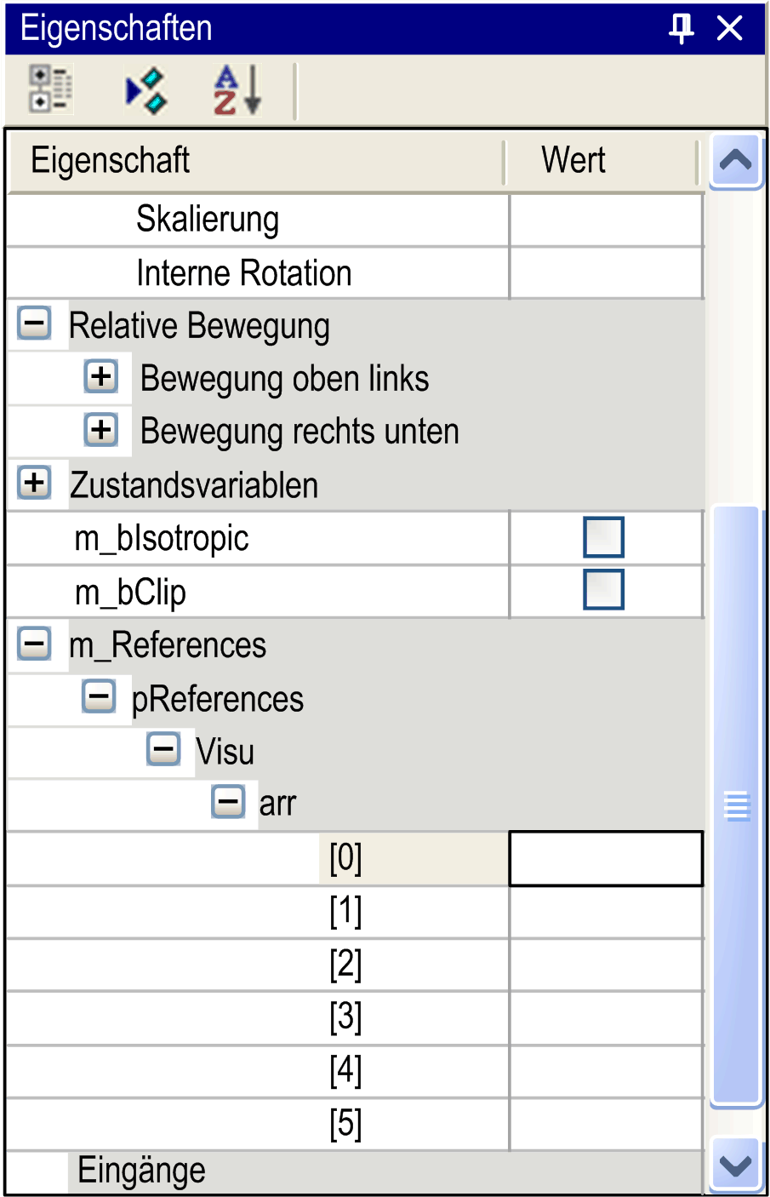
Task: Enable the m_bIsotropic checkbox
Action: click(x=604, y=537)
